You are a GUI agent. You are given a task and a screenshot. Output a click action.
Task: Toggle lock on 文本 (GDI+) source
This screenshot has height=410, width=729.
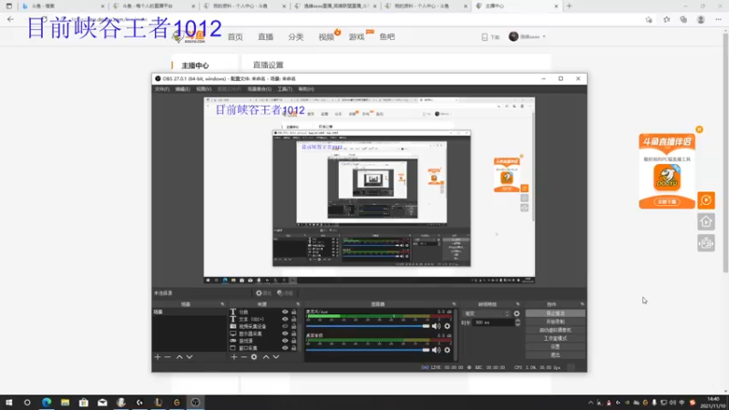(x=293, y=320)
